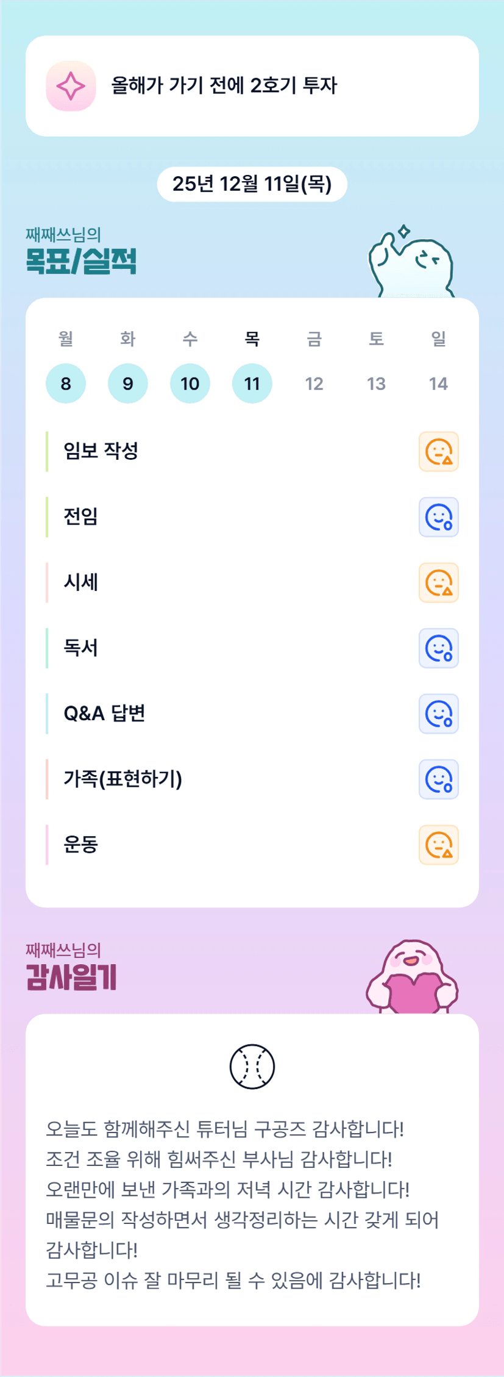The image size is (504, 1377).
Task: Select Tuesday the 9th in the week calendar
Action: click(128, 384)
